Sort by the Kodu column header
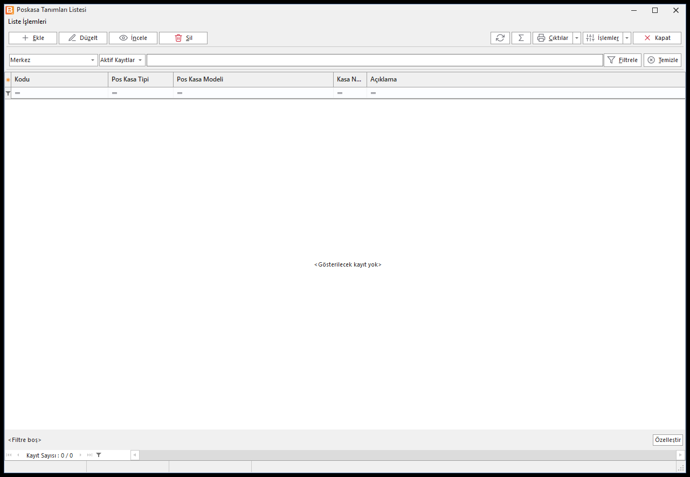The image size is (690, 477). coord(60,79)
